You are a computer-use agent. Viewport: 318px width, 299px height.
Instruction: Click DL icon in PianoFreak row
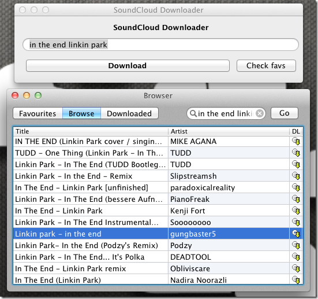pyautogui.click(x=296, y=199)
